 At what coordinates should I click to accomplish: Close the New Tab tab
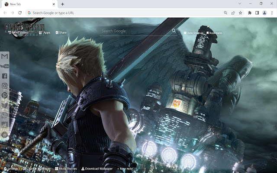pyautogui.click(x=54, y=4)
